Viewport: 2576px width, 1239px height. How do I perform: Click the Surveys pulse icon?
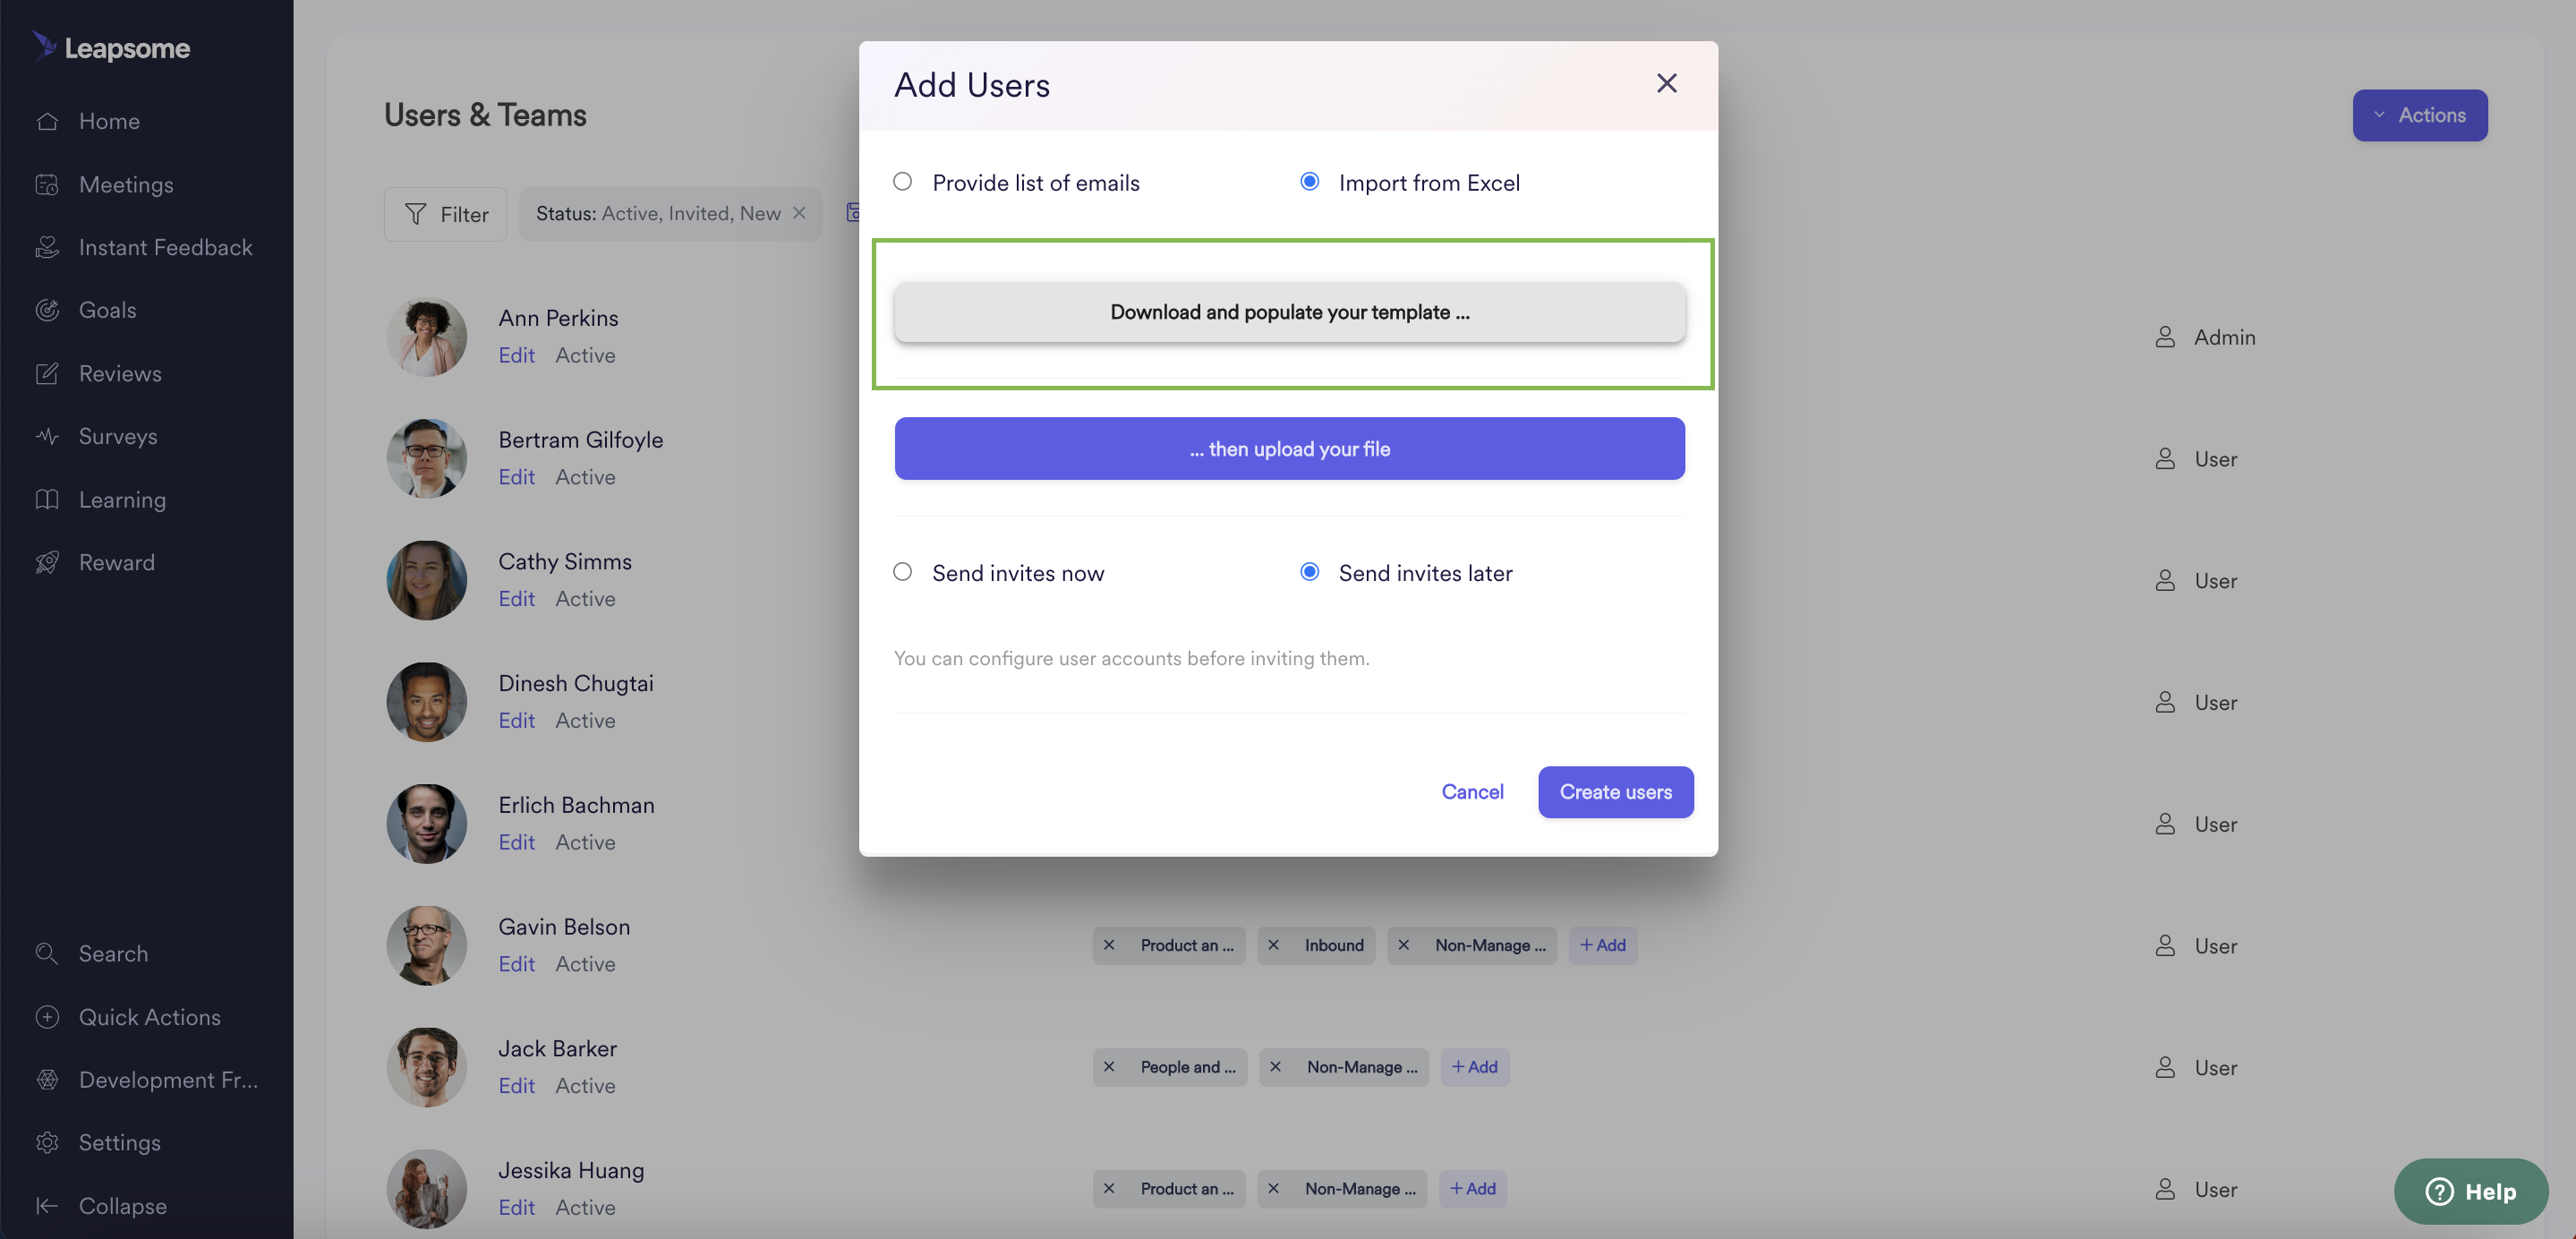pos(47,436)
